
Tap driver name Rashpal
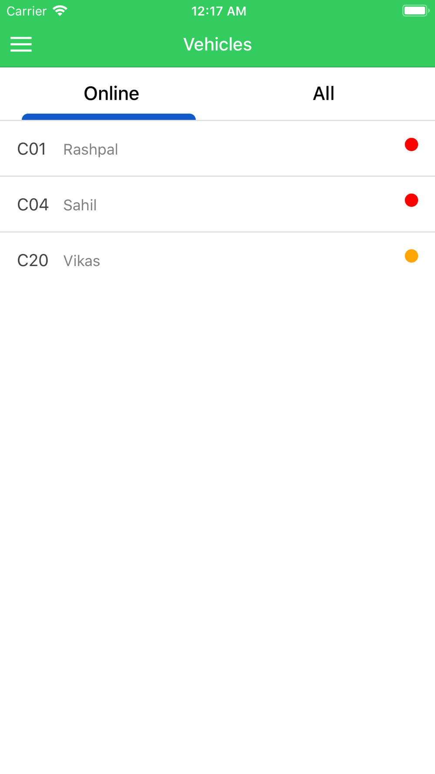point(90,150)
